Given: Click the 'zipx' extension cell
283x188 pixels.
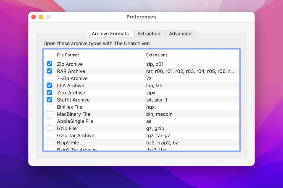Looking at the screenshot, I should click(151, 93).
